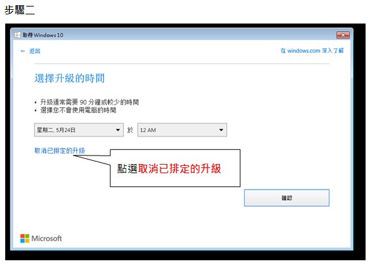Click the 選擇升級的時間 heading
The height and width of the screenshot is (266, 372).
click(70, 78)
